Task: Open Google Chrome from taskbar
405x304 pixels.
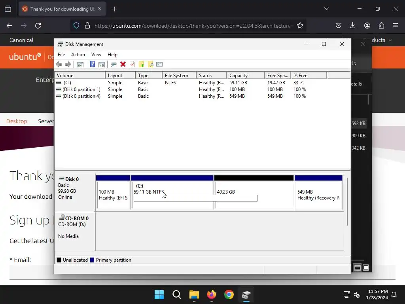Action: 229,294
